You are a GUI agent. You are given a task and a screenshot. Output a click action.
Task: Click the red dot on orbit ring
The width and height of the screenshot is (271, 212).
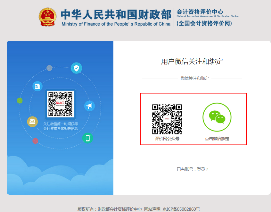tap(35, 141)
